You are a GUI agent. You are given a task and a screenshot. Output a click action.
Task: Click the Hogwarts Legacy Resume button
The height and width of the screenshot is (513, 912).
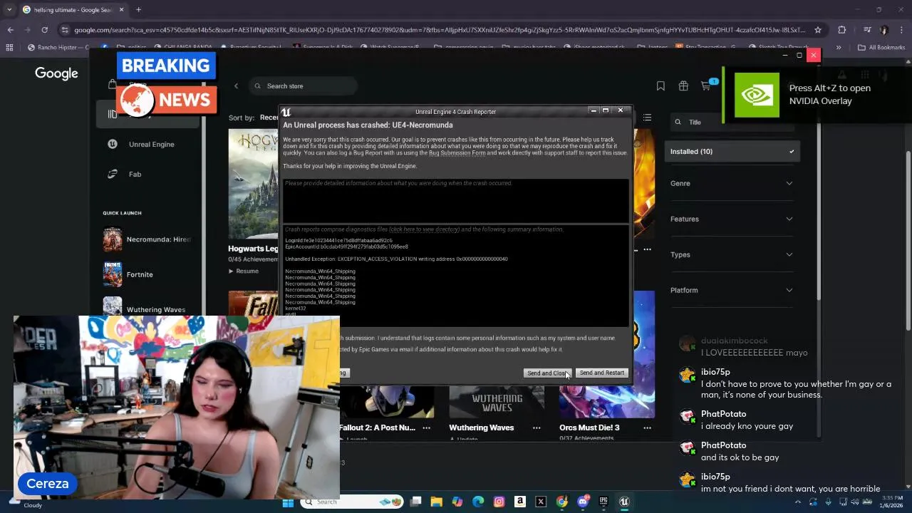243,271
